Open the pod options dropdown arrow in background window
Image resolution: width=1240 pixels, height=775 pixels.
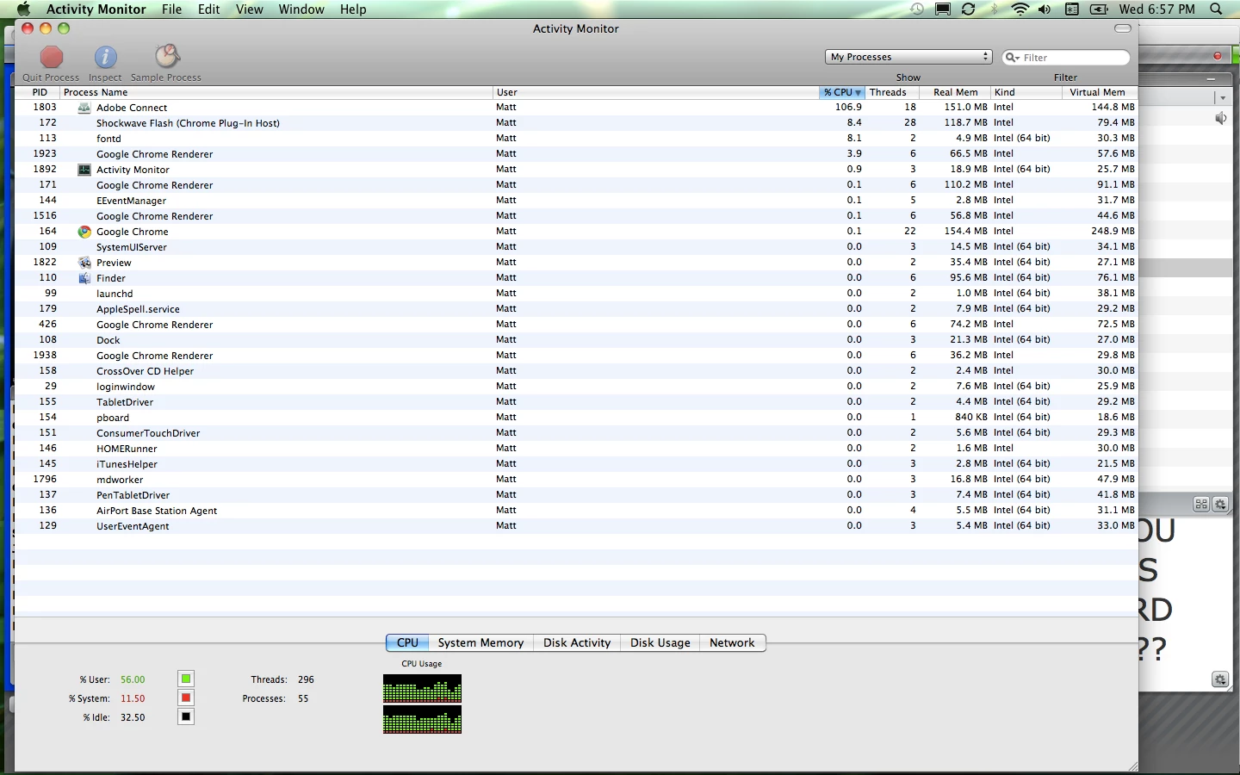click(1223, 97)
